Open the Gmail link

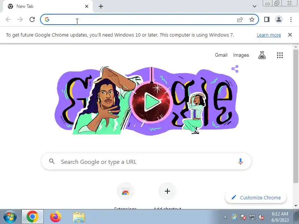[x=221, y=55]
